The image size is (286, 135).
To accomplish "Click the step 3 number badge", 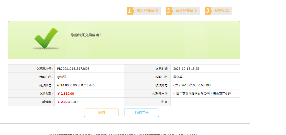I will coord(208,11).
